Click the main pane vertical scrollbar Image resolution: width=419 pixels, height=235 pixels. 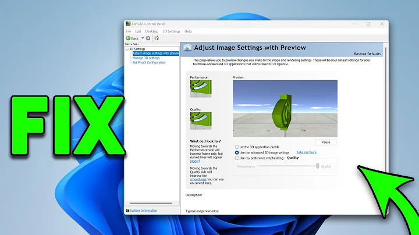coord(386,107)
